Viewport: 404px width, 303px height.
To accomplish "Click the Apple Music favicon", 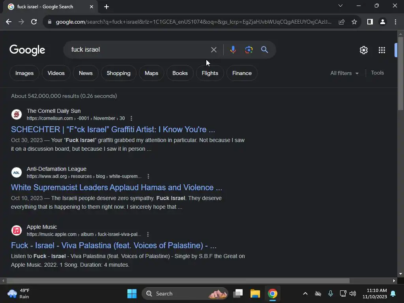I will 17,230.
